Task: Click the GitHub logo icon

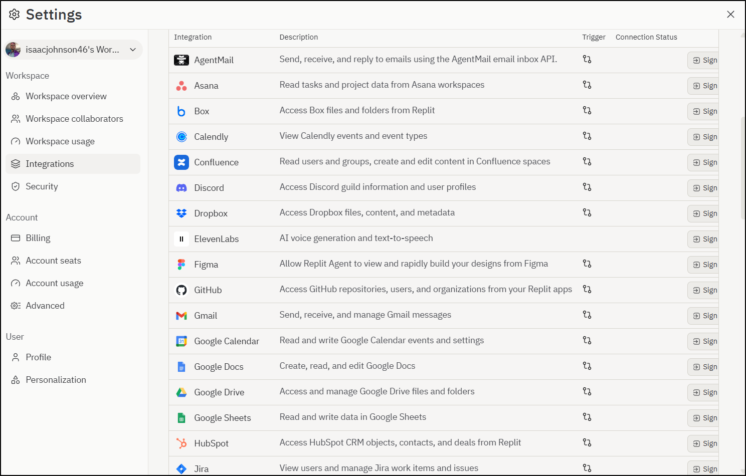Action: click(181, 290)
